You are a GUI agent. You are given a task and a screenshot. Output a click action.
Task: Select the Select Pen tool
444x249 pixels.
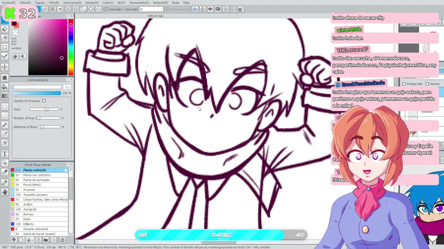pos(5,134)
